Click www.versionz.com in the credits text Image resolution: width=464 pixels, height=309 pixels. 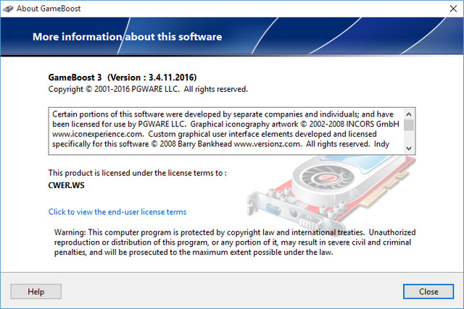(268, 145)
